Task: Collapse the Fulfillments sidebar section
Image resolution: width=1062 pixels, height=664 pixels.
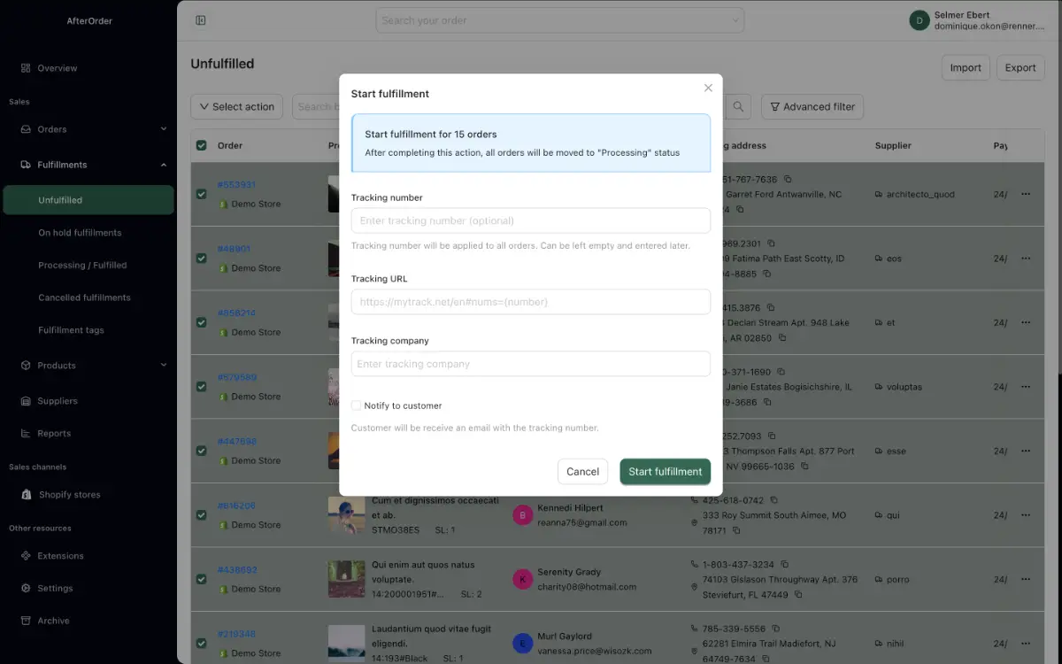Action: pos(163,165)
